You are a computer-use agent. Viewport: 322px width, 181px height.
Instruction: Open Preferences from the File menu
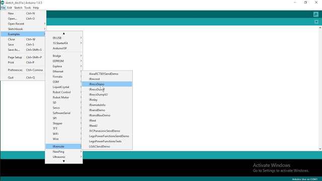(23, 70)
